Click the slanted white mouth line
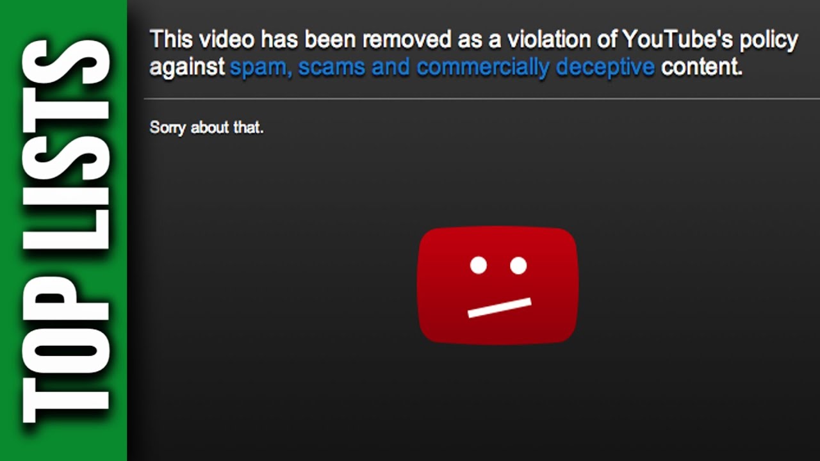820x461 pixels. coord(500,307)
